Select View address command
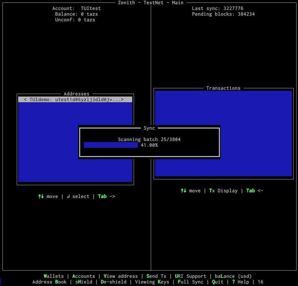 120,276
